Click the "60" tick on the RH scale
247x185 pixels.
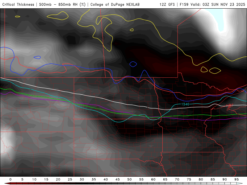click(x=153, y=179)
